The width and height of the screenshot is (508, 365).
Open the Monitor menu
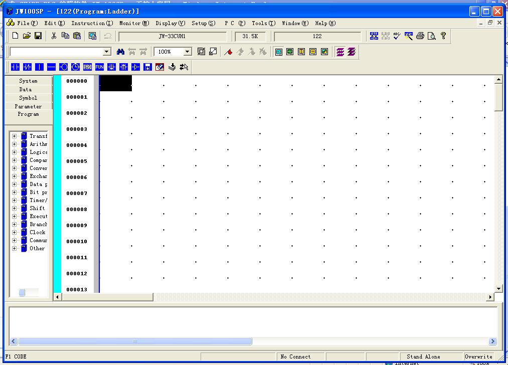click(x=134, y=23)
